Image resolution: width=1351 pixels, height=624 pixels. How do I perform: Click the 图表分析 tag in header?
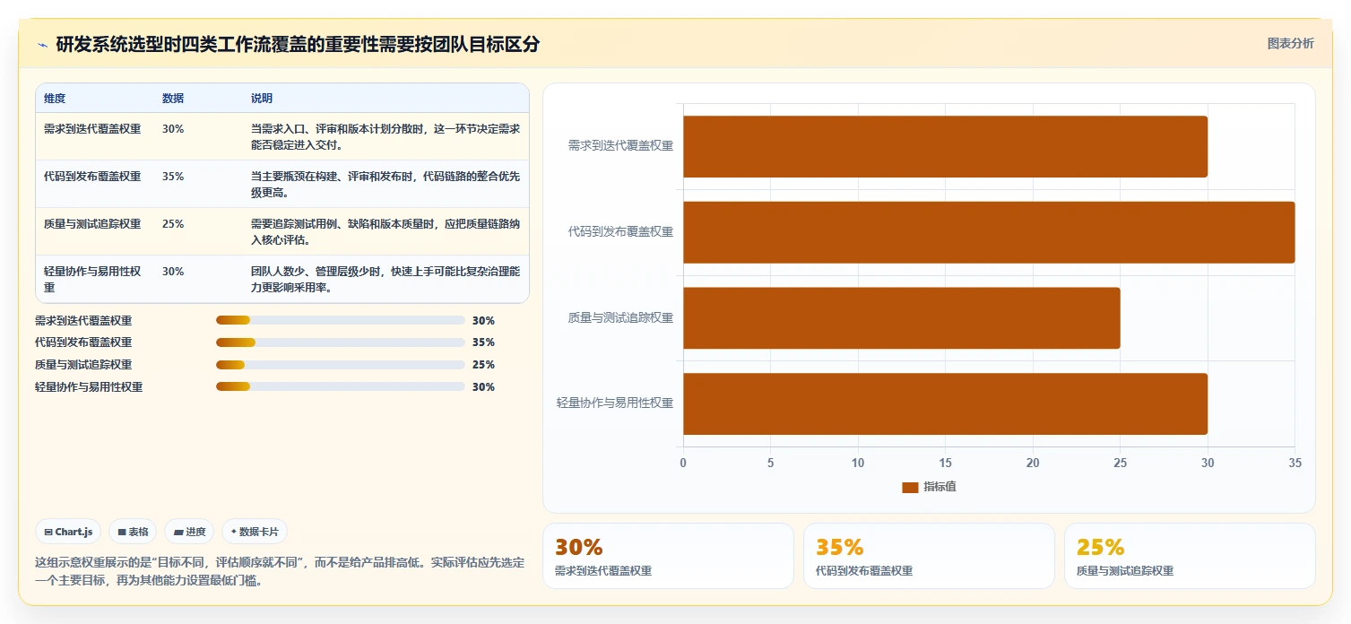[1290, 43]
